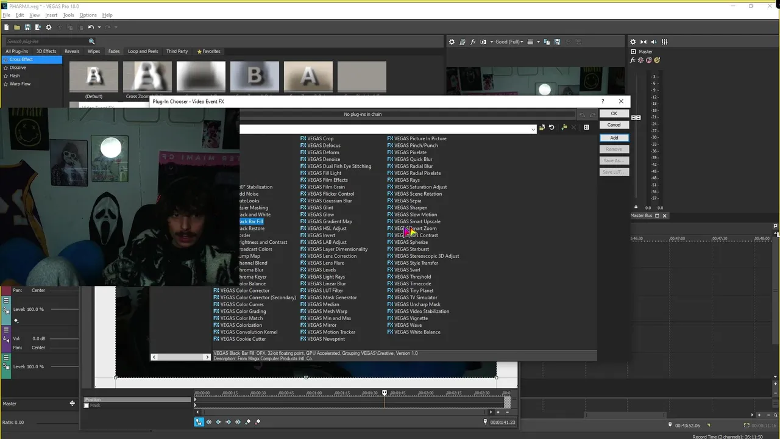Click Copy Snapshot to Clipboard icon
The image size is (780, 439).
tap(547, 42)
